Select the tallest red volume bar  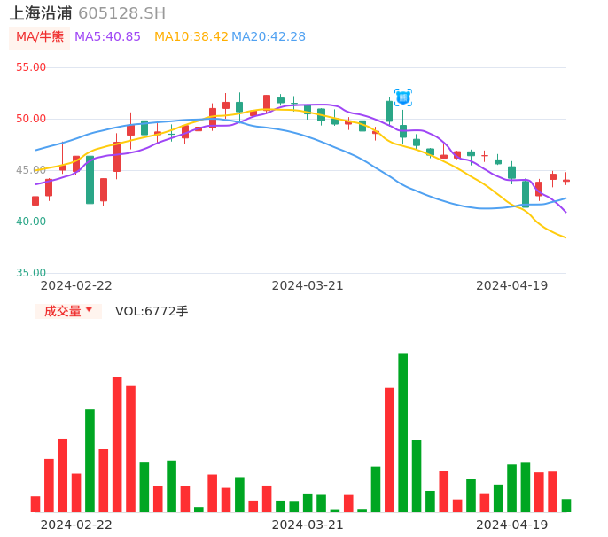coord(117,444)
